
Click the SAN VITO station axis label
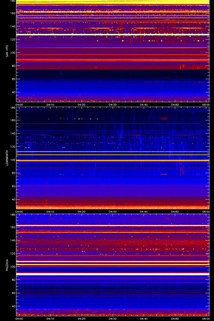point(7,51)
